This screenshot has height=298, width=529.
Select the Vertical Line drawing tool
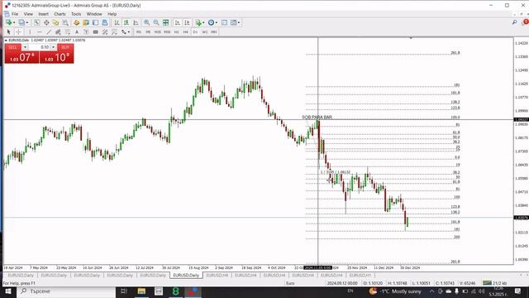pyautogui.click(x=30, y=31)
